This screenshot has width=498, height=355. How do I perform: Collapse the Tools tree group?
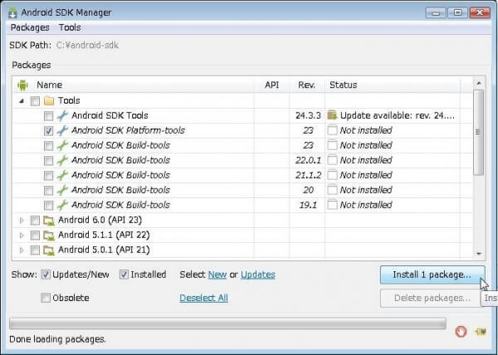22,101
